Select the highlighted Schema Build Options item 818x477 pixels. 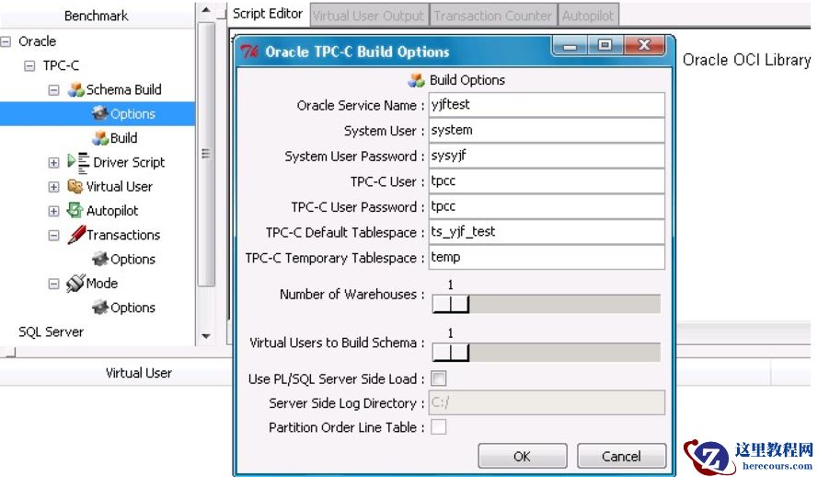(x=98, y=113)
